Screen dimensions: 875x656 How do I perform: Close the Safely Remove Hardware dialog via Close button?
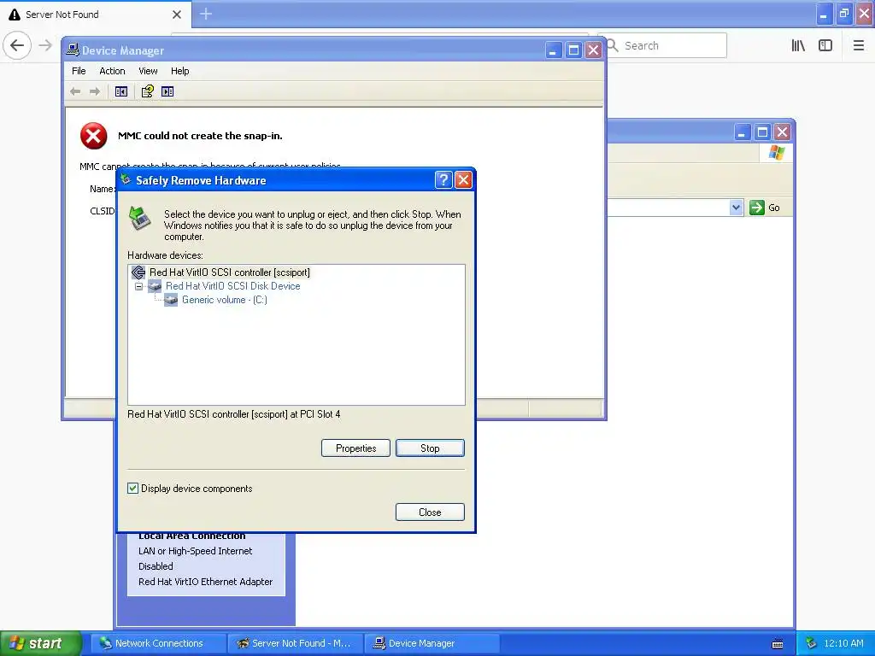tap(430, 512)
